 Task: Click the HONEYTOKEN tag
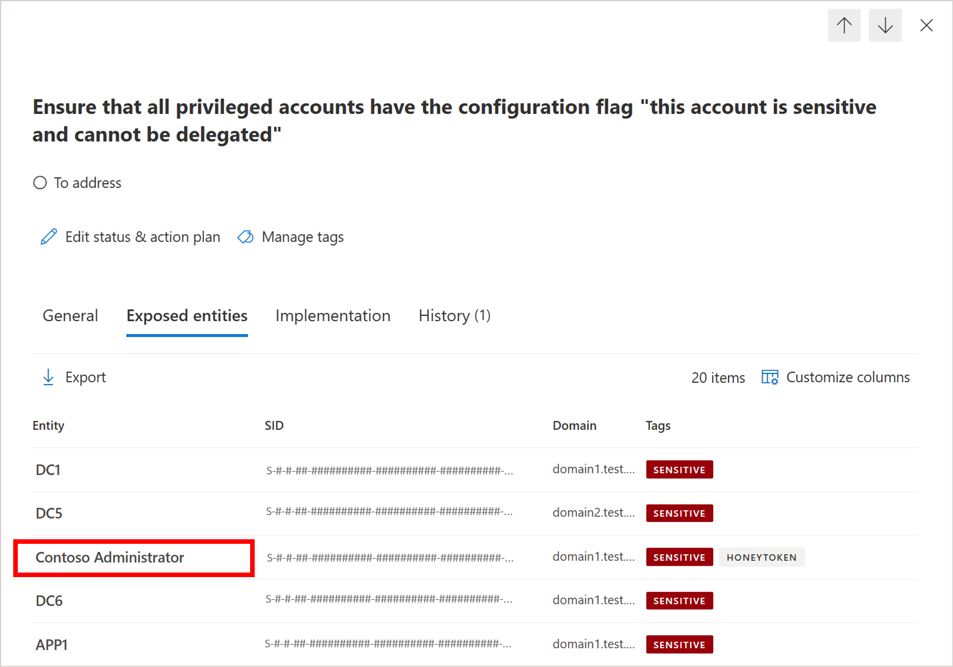click(x=761, y=557)
